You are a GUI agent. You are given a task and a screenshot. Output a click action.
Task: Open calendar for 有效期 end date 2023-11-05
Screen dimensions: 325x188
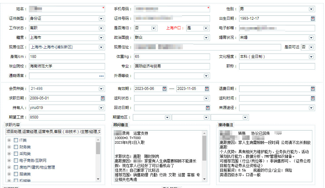[x=207, y=89]
